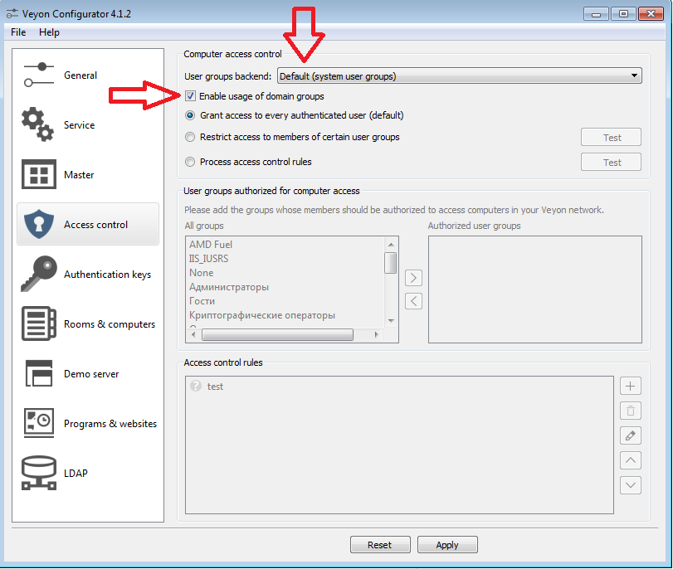This screenshot has width=673, height=569.
Task: Open the Master configuration section
Action: coord(79,174)
